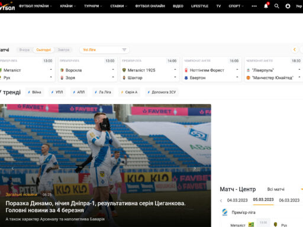Open the Всі матчі filter in Match Center
Image resolution: width=303 pixels, height=227 pixels.
pyautogui.click(x=276, y=189)
